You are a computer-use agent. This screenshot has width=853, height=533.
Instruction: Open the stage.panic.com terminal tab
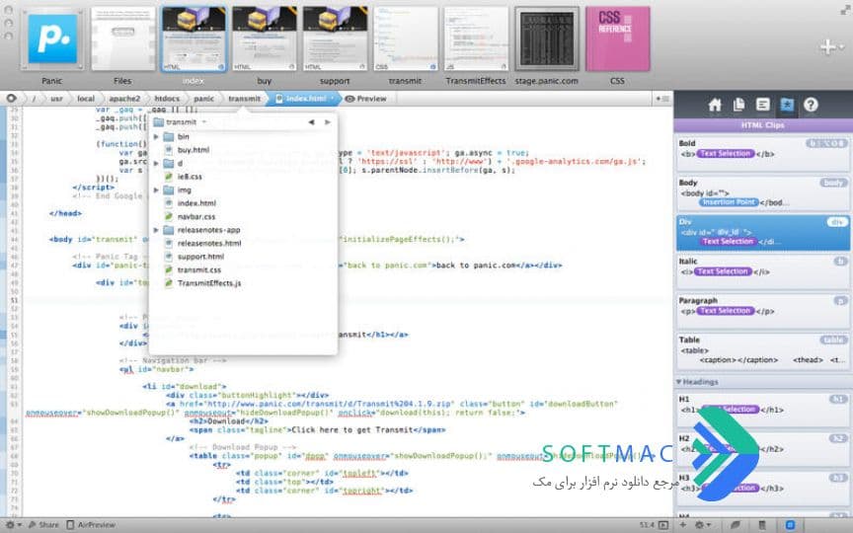coord(547,39)
